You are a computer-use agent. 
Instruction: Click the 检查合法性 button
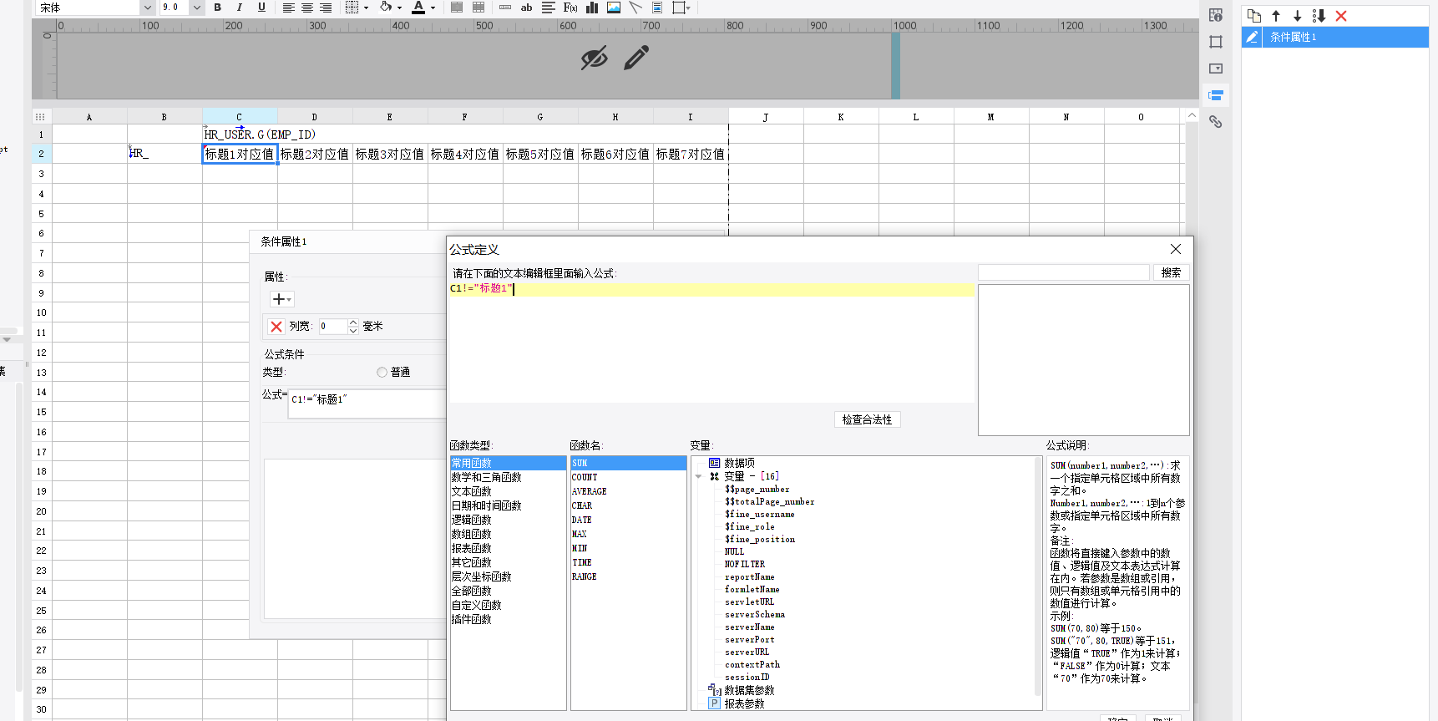867,419
